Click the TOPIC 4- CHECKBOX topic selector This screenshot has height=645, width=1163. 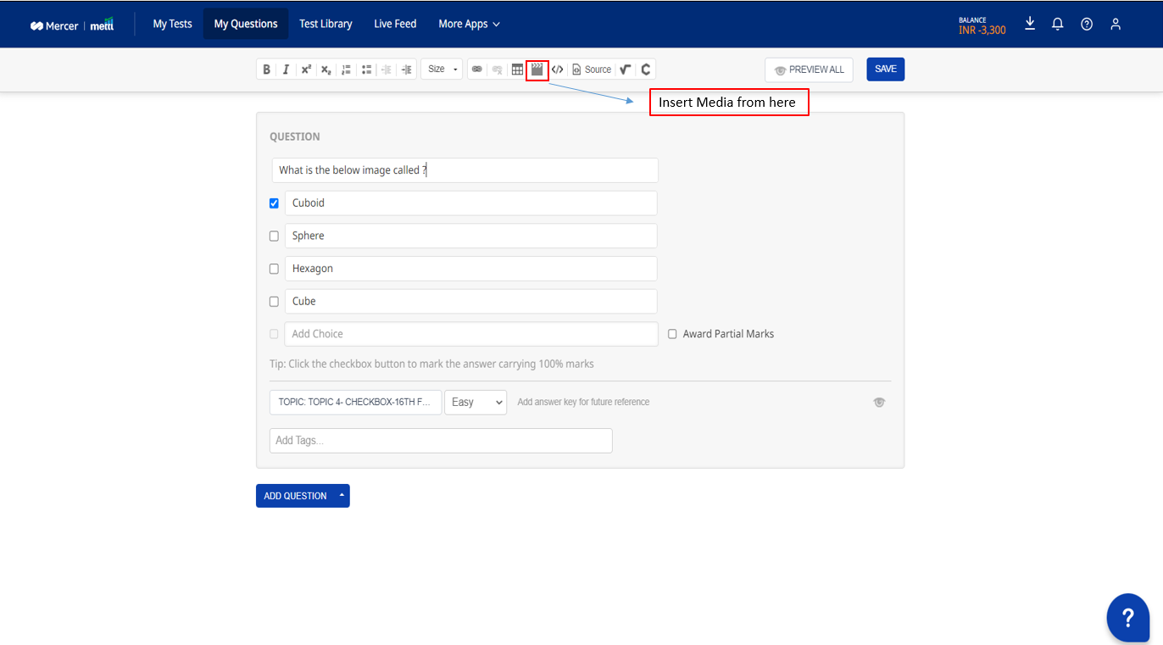click(x=355, y=402)
